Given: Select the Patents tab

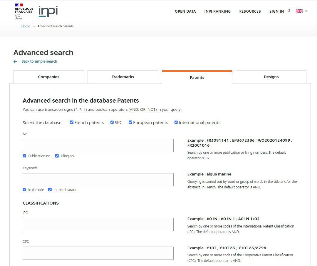Looking at the screenshot, I should pos(197,77).
